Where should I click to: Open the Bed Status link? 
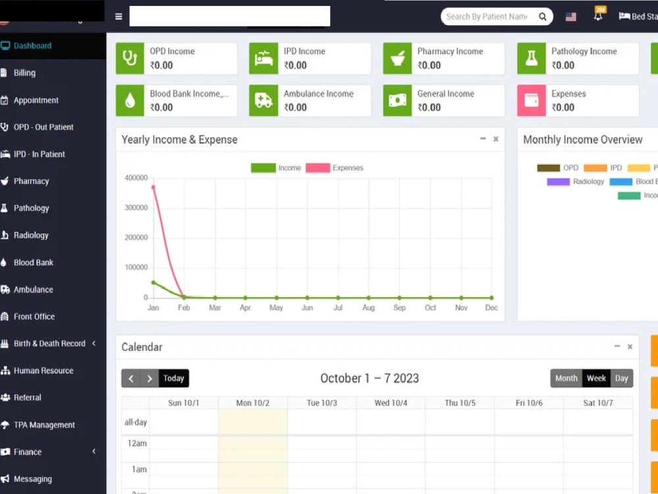(x=638, y=16)
